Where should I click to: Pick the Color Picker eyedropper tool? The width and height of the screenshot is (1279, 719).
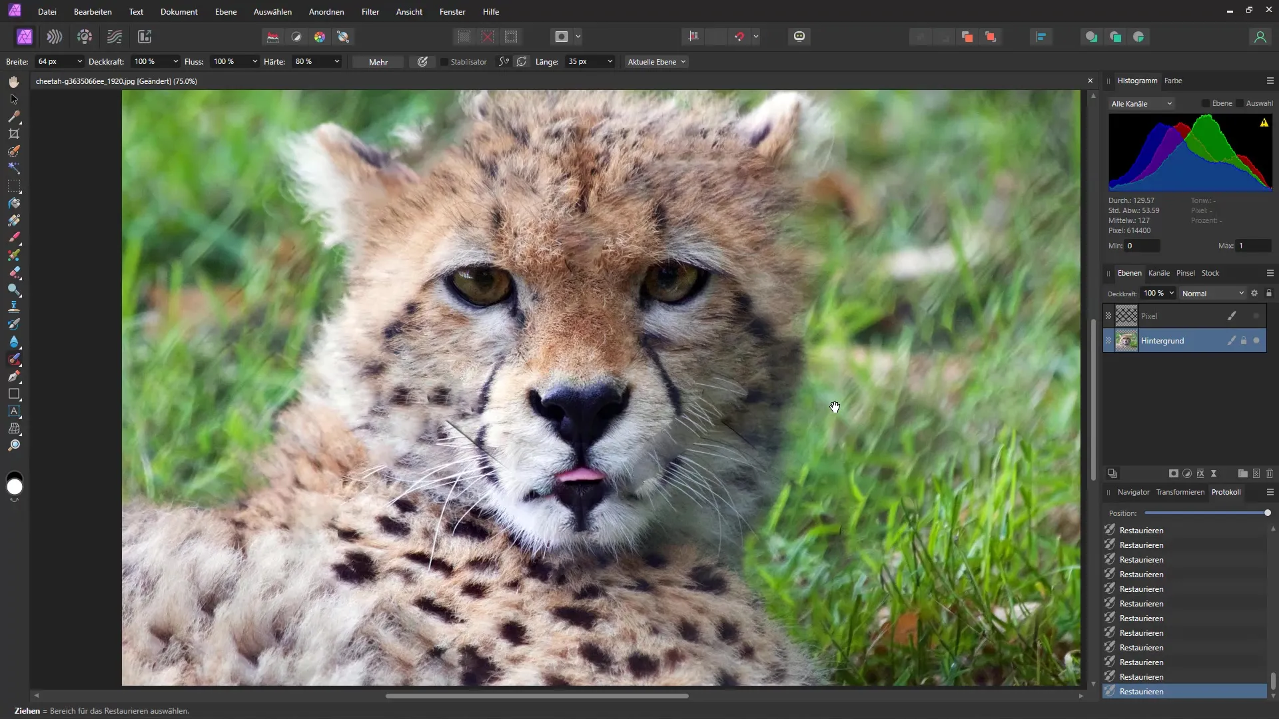pos(14,117)
